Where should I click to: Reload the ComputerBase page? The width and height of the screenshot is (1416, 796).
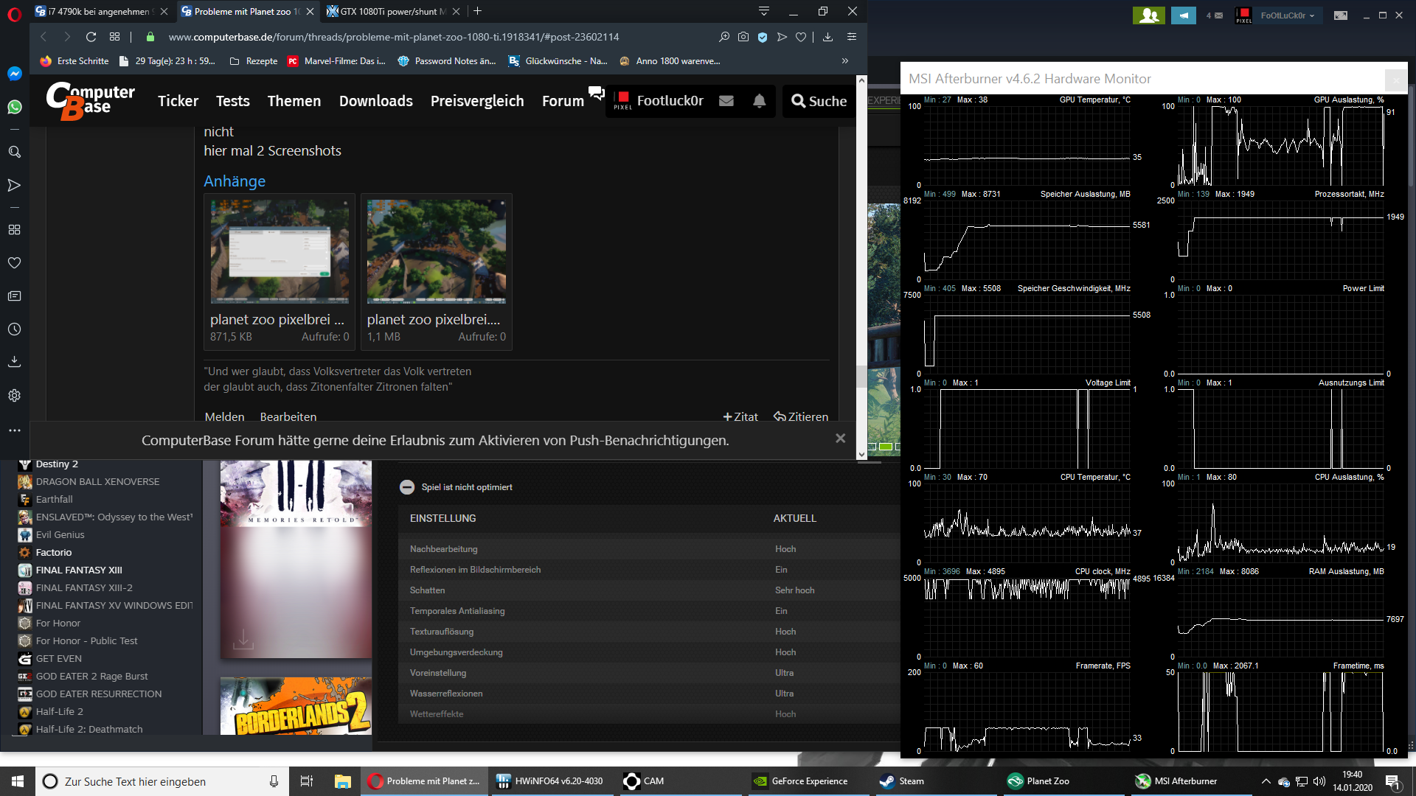click(91, 37)
